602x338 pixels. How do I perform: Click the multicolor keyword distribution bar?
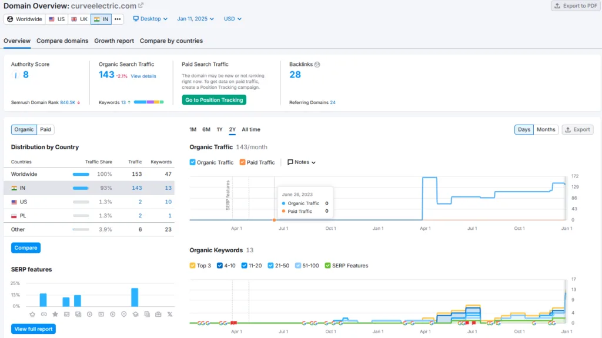pyautogui.click(x=149, y=102)
